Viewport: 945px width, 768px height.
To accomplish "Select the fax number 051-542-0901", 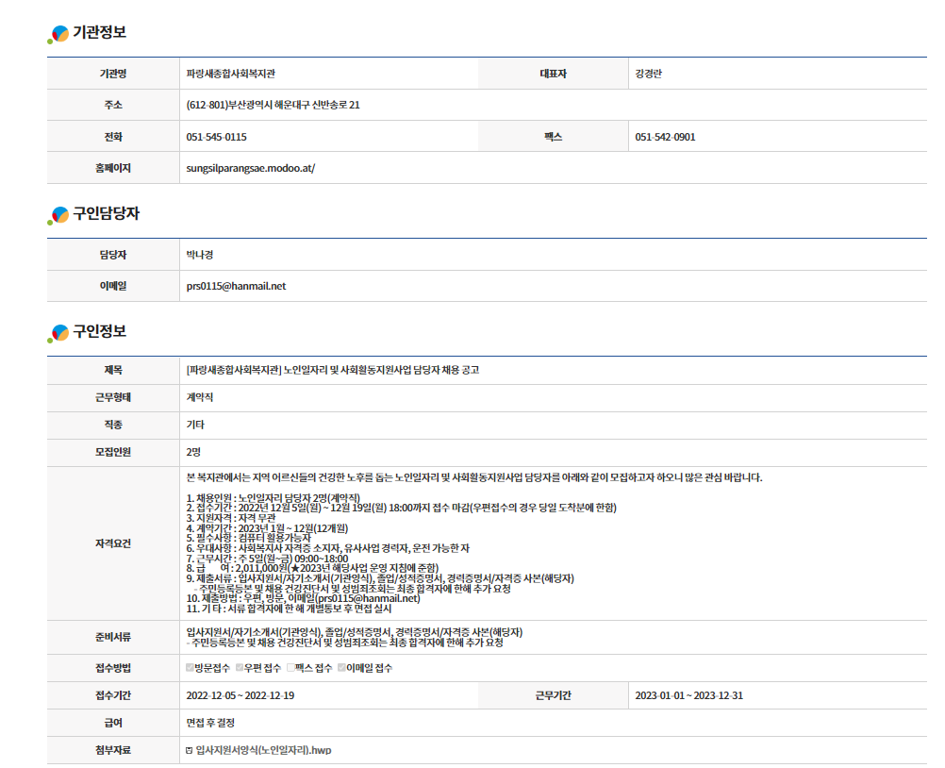I will tap(665, 137).
